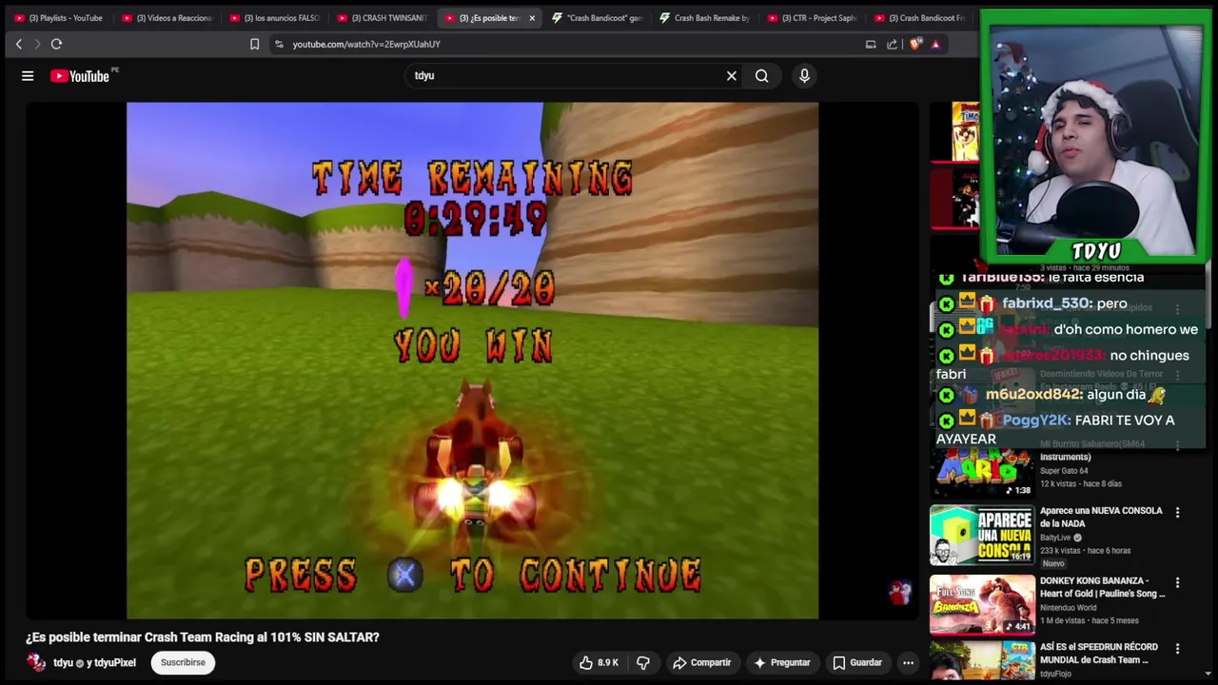Switch to the 'Playlists - YouTube' tab
The height and width of the screenshot is (685, 1218).
[x=59, y=18]
